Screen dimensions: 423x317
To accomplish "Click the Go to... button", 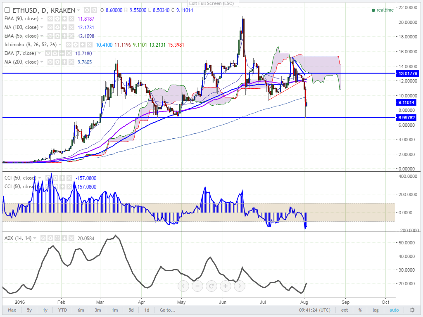I will [x=168, y=310].
